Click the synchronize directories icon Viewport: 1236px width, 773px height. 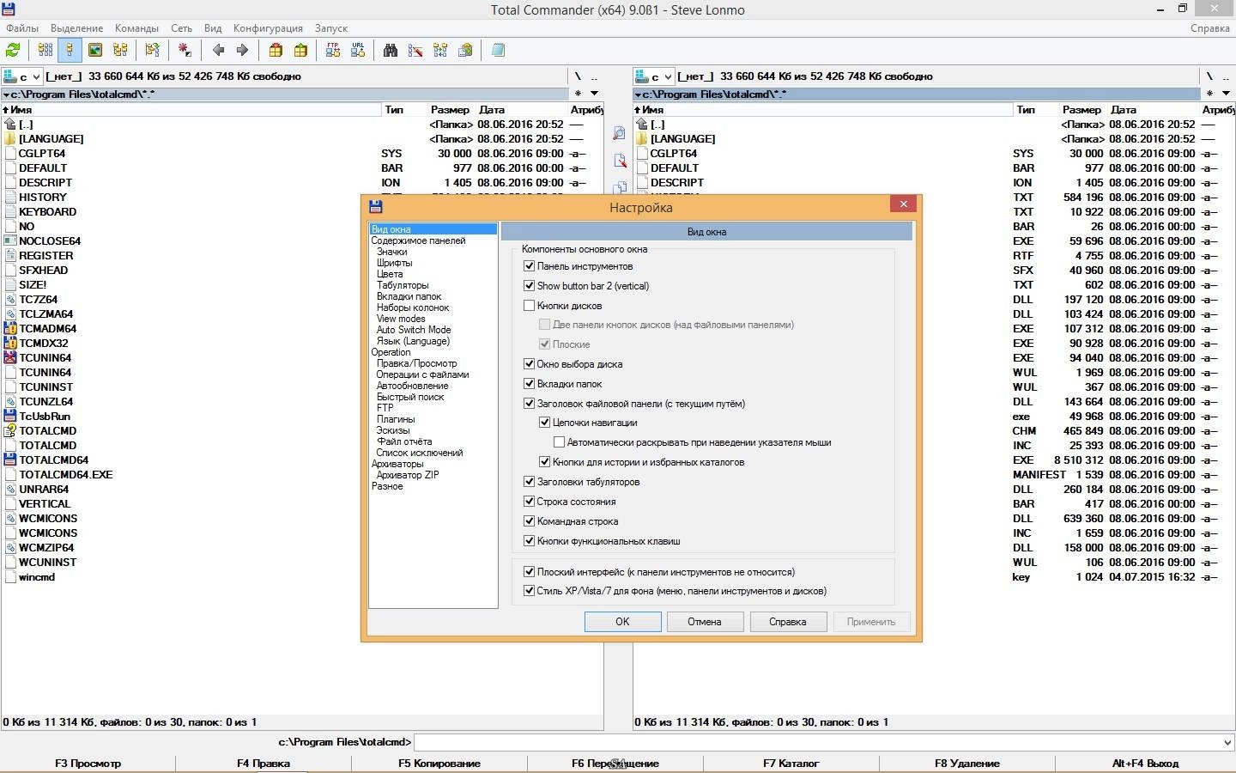[440, 51]
